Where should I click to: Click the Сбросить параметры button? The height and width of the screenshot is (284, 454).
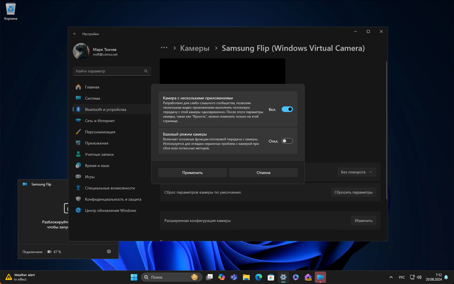(x=353, y=192)
